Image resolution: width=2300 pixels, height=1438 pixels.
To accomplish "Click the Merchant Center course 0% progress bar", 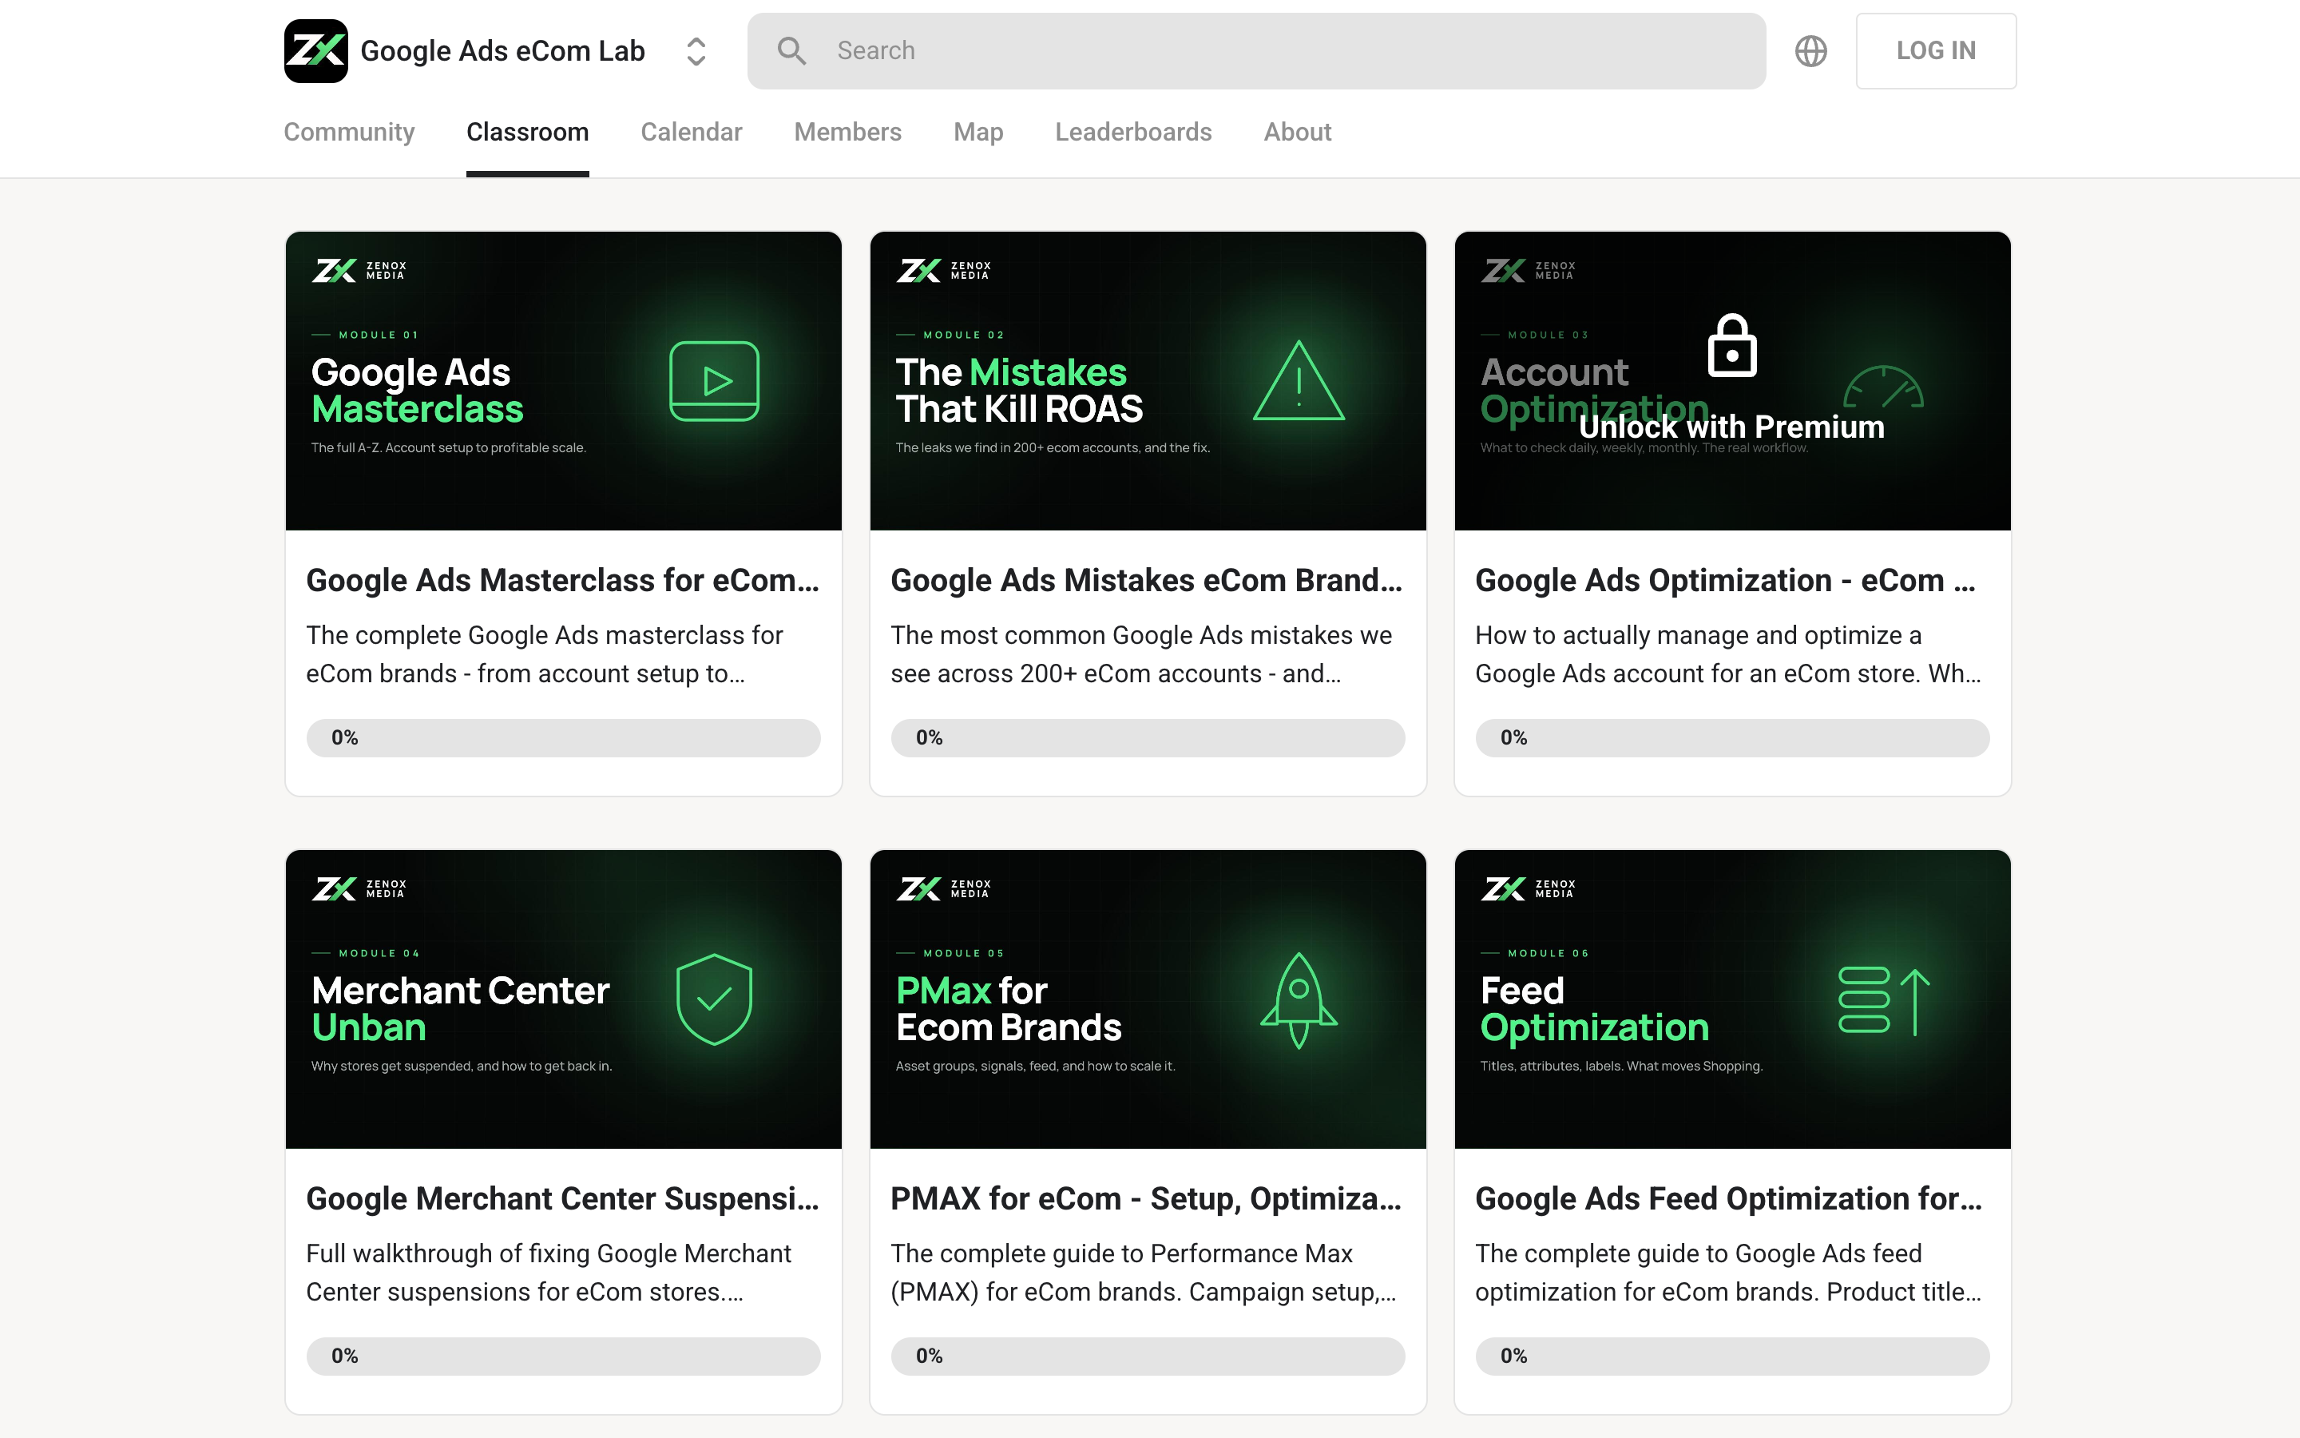I will pyautogui.click(x=563, y=1357).
